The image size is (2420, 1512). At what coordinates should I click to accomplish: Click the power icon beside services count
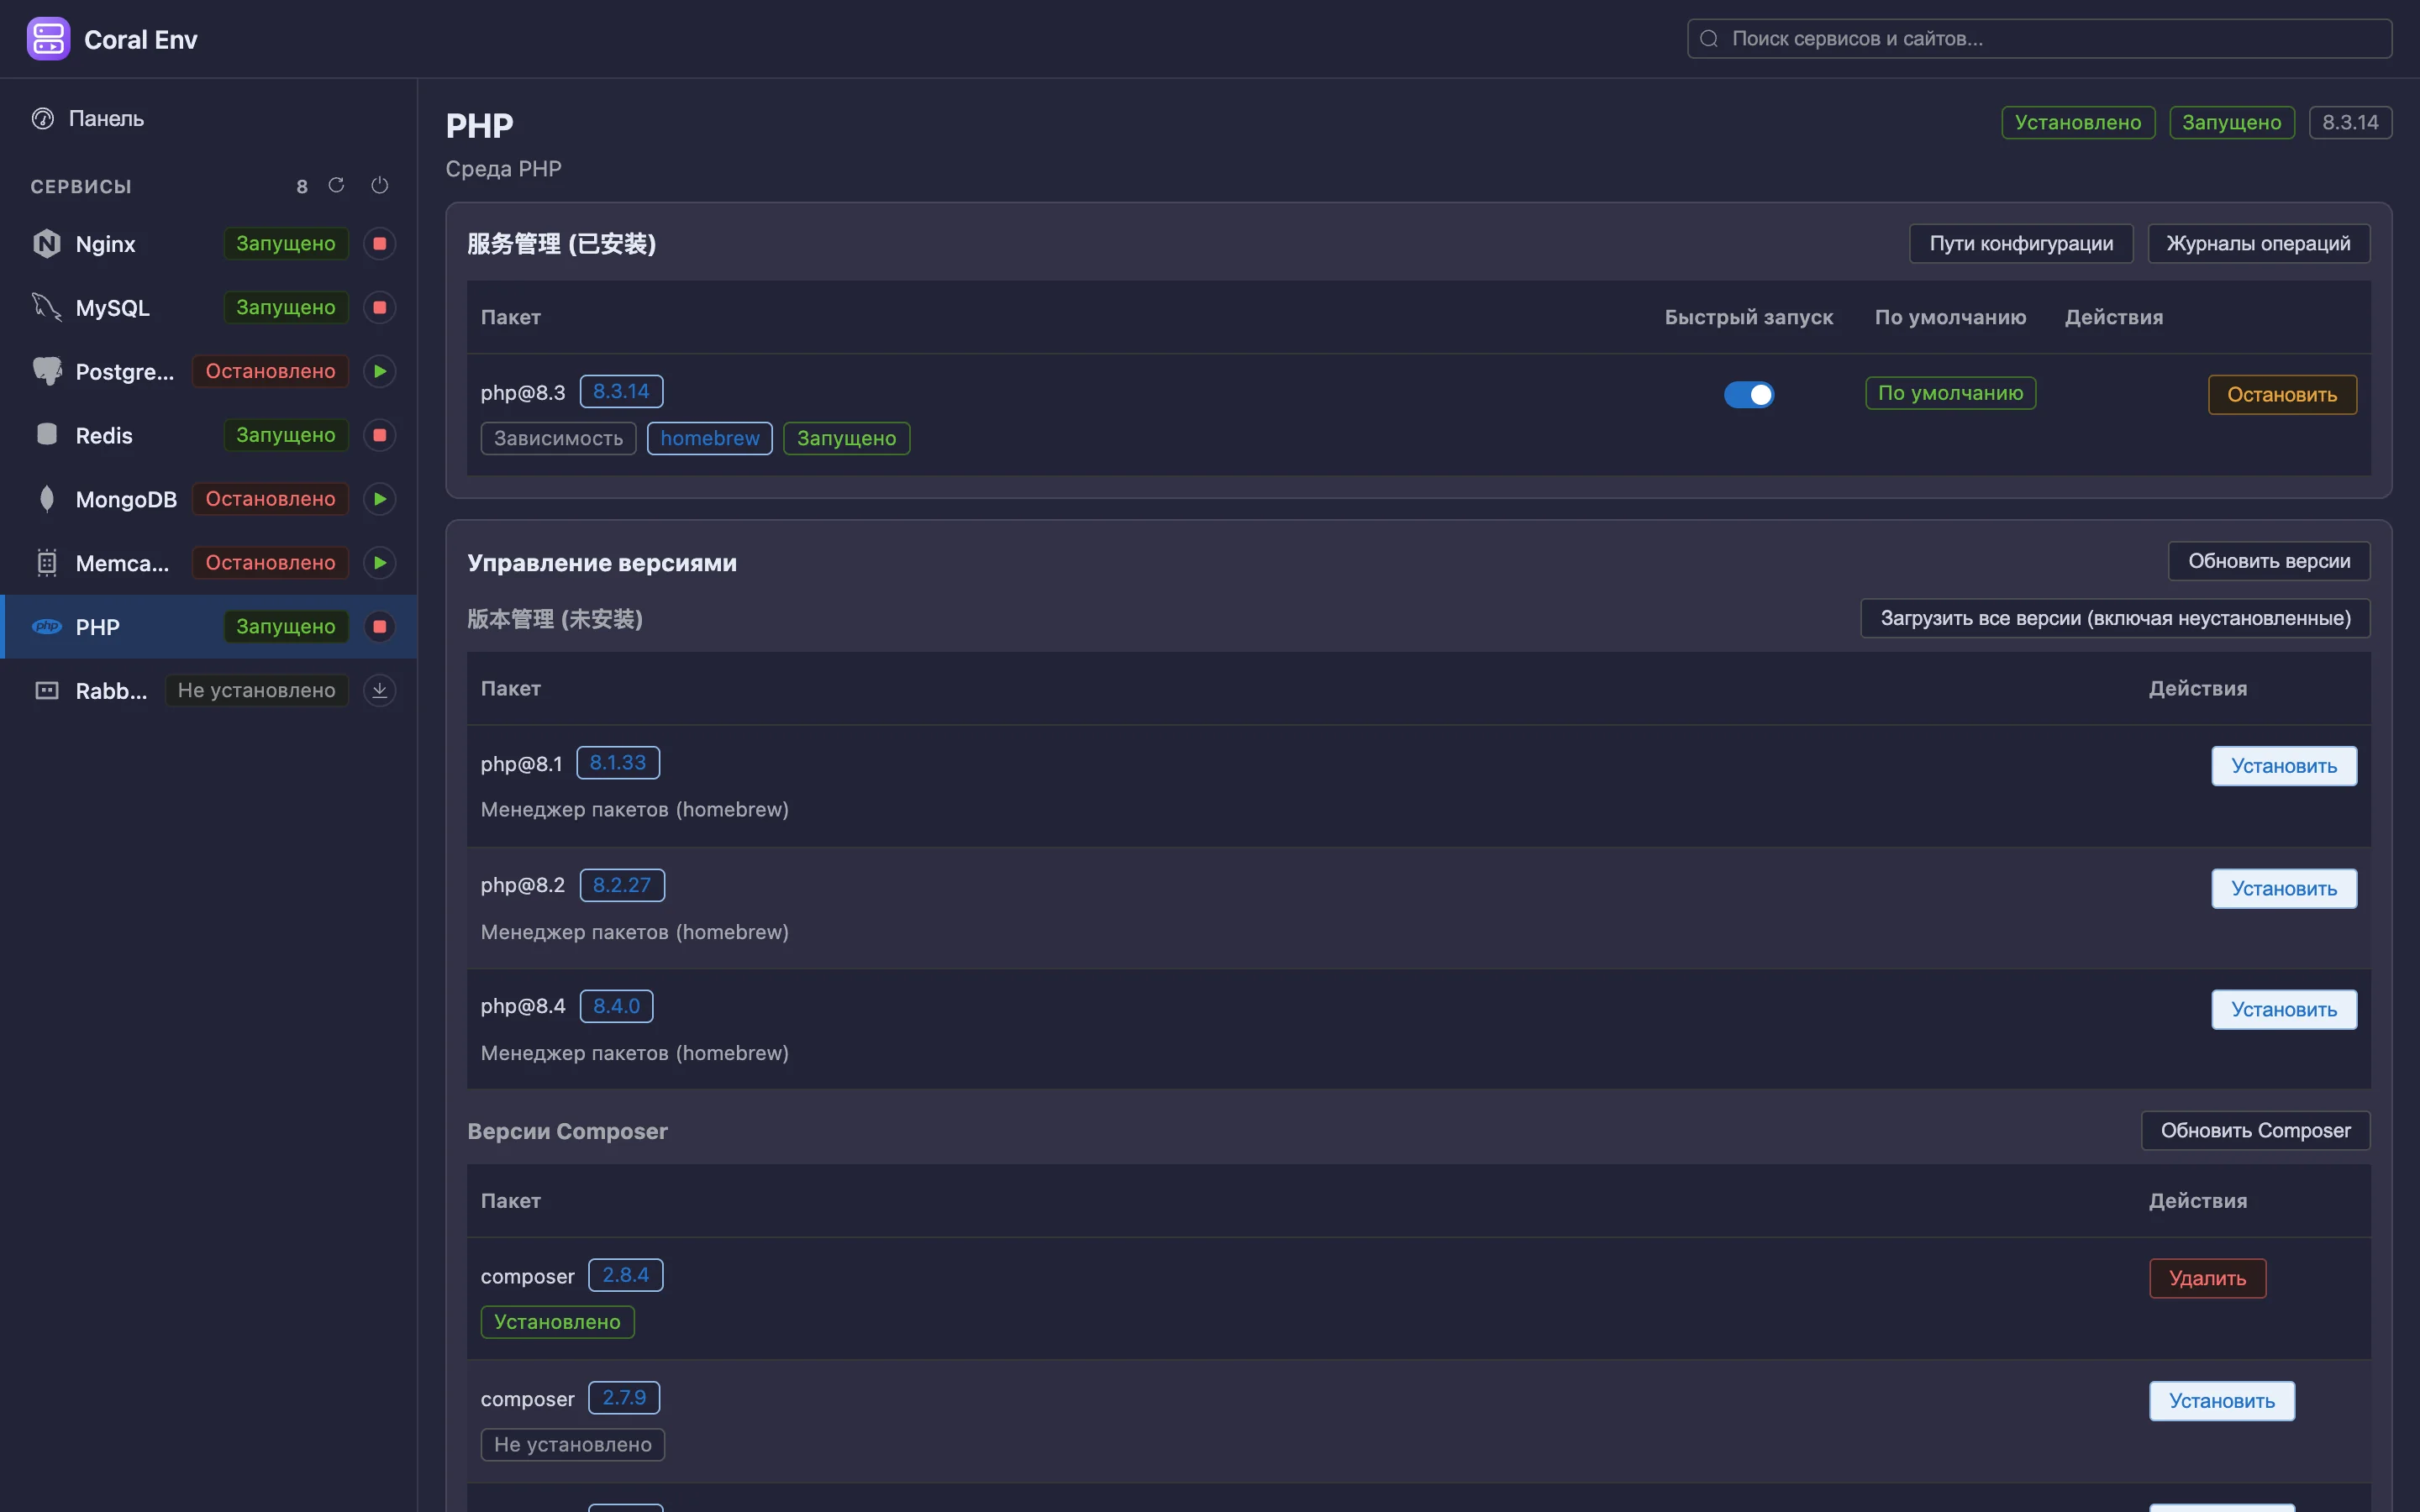coord(379,185)
